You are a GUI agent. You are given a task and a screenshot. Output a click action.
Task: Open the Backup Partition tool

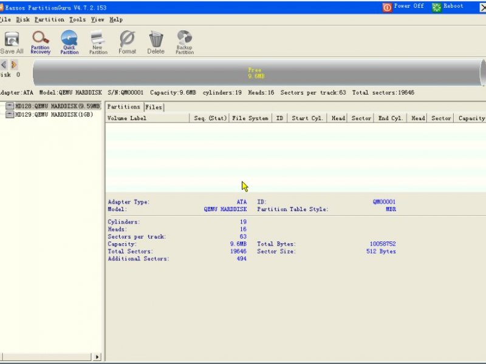pyautogui.click(x=185, y=42)
